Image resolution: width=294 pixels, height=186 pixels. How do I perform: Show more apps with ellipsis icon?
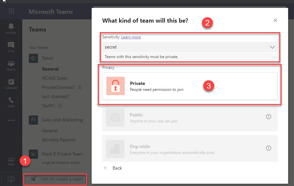pyautogui.click(x=11, y=120)
